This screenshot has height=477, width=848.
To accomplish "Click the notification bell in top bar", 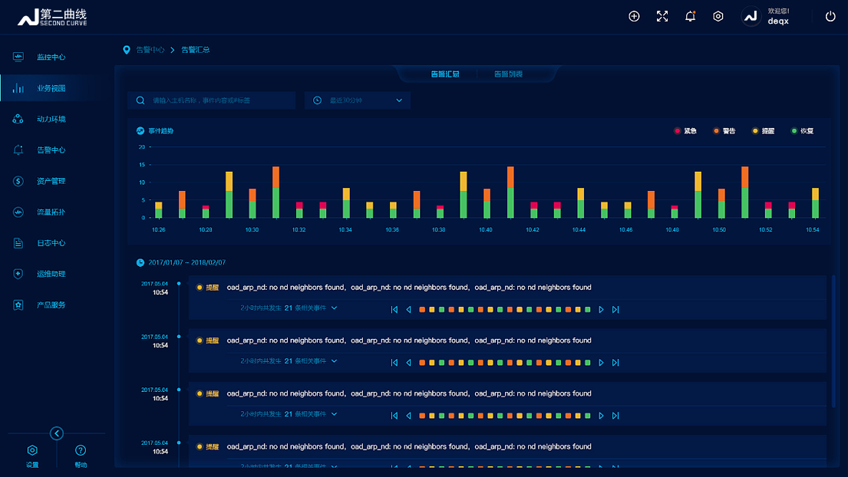I will pyautogui.click(x=690, y=16).
